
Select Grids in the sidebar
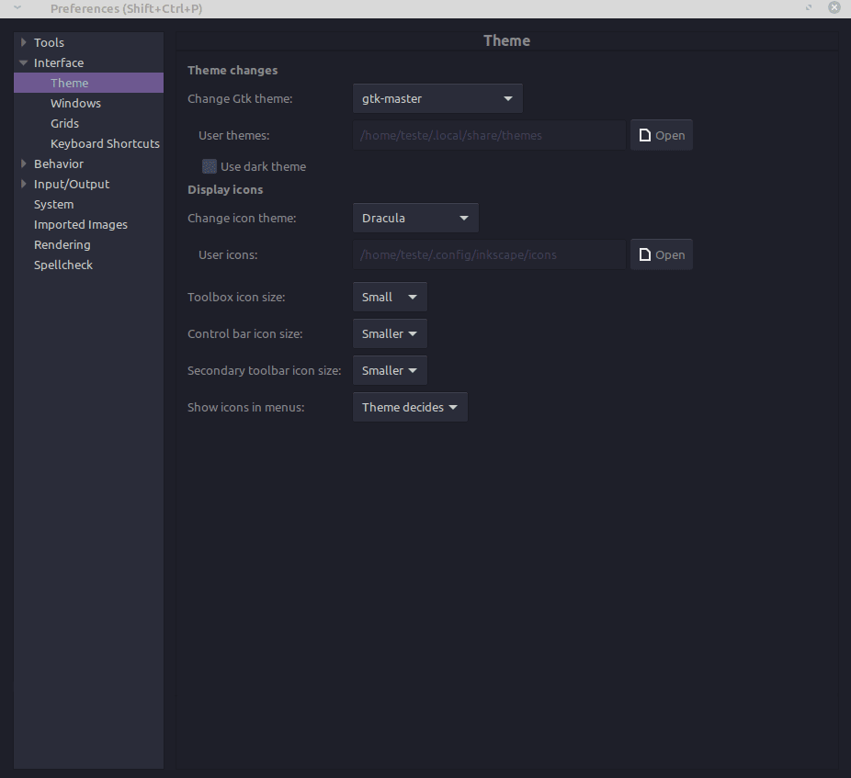64,123
